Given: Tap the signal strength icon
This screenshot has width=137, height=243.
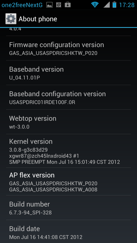Looking at the screenshot, I should point(107,5).
